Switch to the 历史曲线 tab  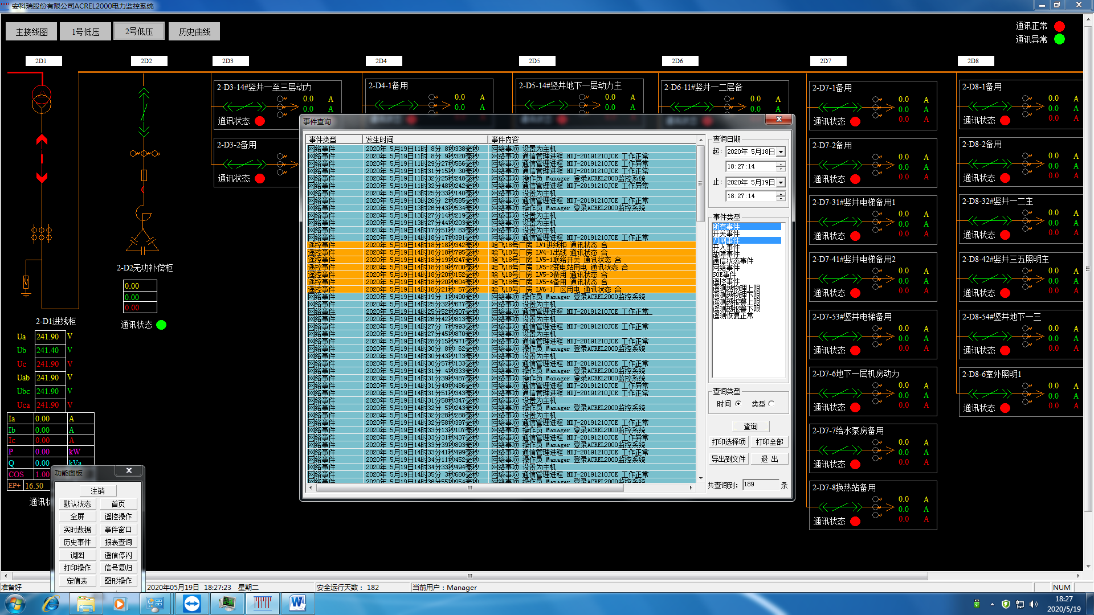tap(194, 32)
